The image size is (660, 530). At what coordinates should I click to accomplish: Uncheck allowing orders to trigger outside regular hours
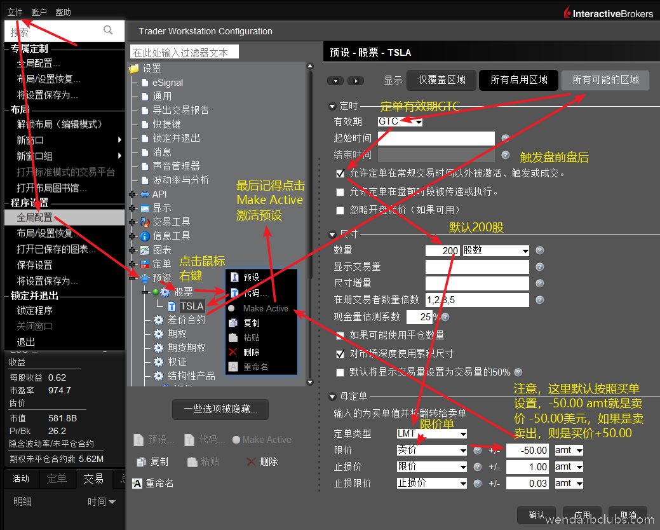point(341,173)
